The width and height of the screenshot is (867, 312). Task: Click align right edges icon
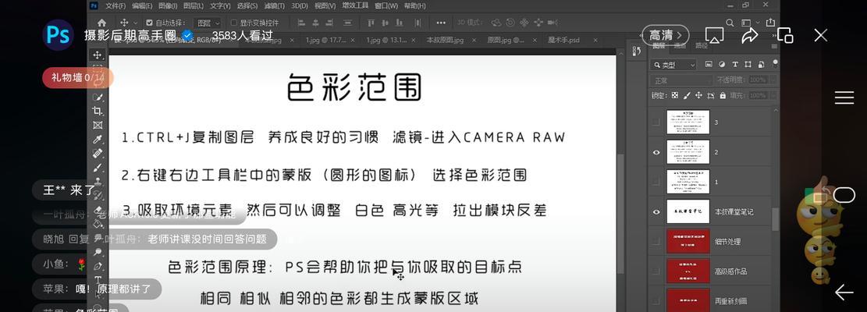[331, 23]
